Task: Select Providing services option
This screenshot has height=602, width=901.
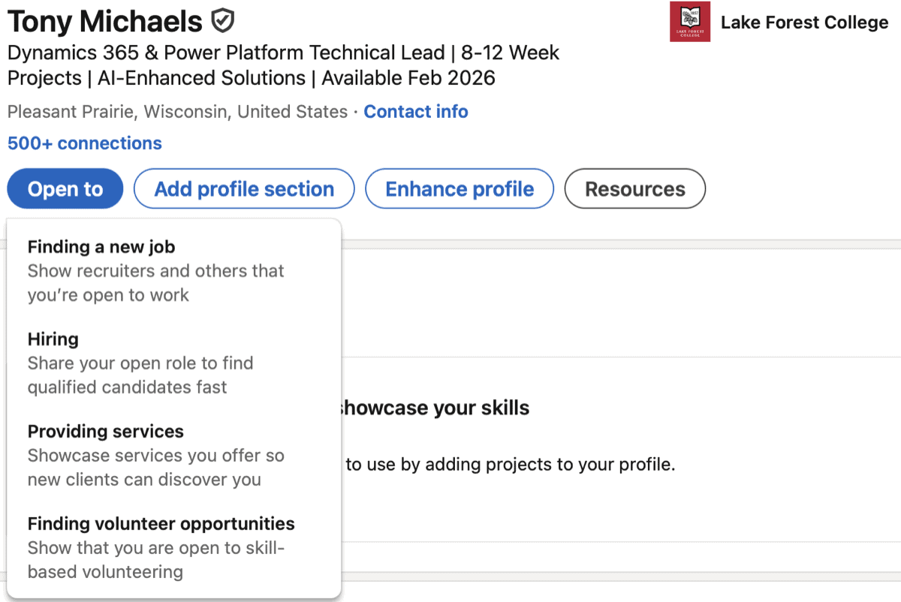Action: pyautogui.click(x=105, y=432)
